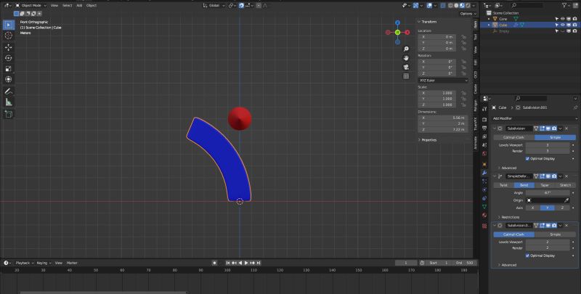Hide the Cone object in viewport
Image resolution: width=581 pixels, height=294 pixels.
click(x=562, y=19)
